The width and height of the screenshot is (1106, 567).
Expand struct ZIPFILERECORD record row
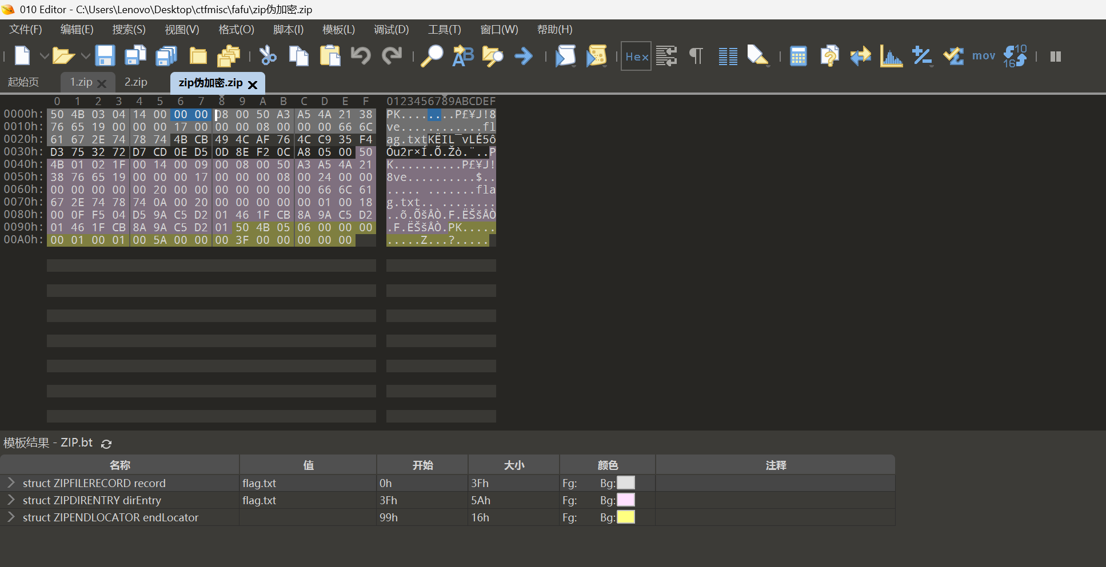pyautogui.click(x=11, y=482)
